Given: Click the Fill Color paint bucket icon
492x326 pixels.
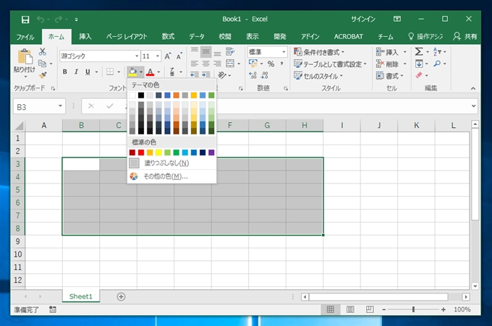Looking at the screenshot, I should pos(132,72).
